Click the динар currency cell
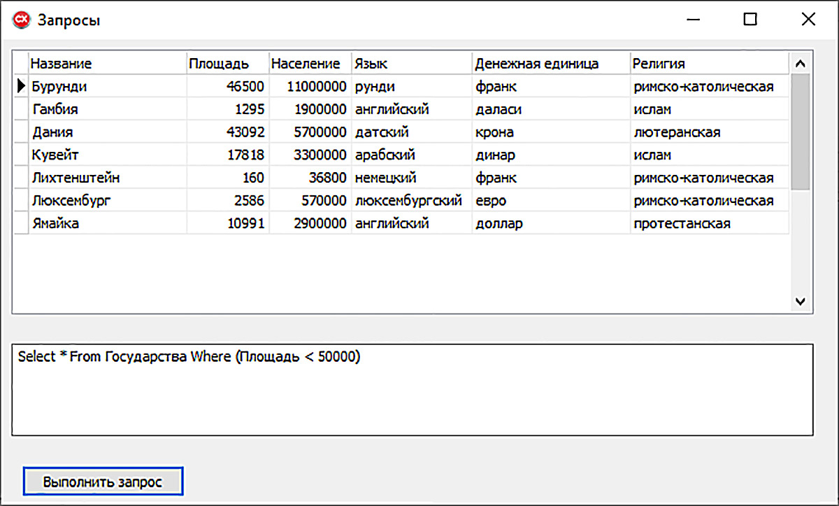 pyautogui.click(x=551, y=155)
